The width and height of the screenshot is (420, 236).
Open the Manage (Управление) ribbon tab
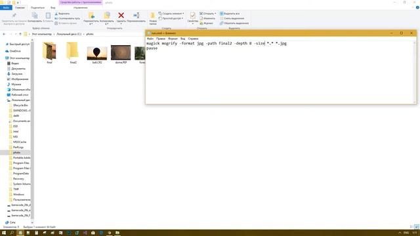tap(80, 7)
